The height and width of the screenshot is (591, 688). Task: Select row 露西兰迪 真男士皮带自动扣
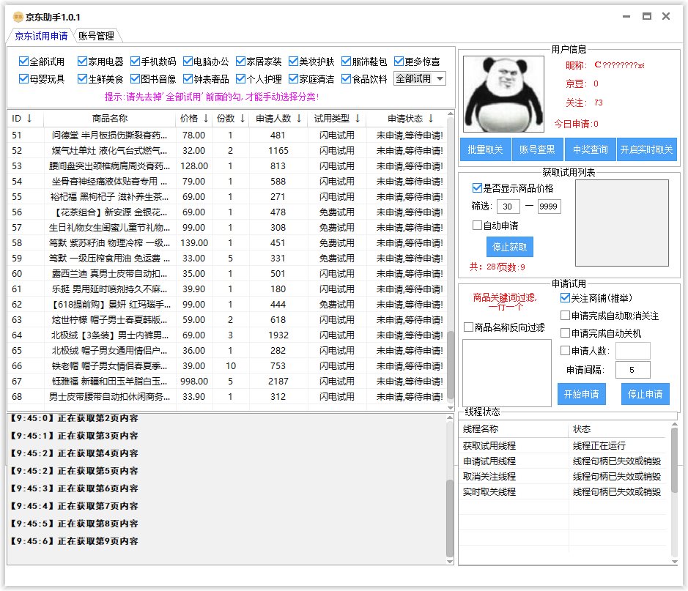227,274
